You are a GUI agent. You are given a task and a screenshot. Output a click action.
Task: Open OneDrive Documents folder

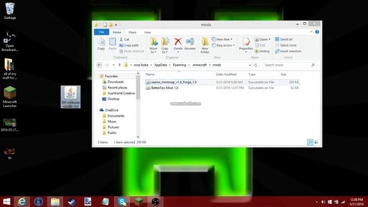coord(116,116)
